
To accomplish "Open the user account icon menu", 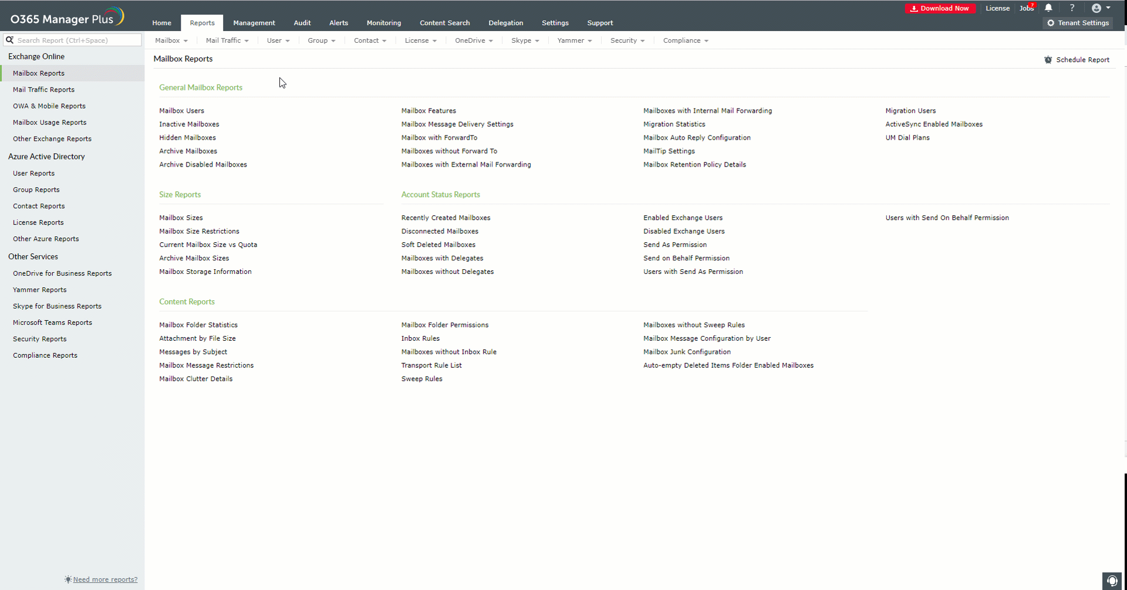I will click(x=1098, y=8).
